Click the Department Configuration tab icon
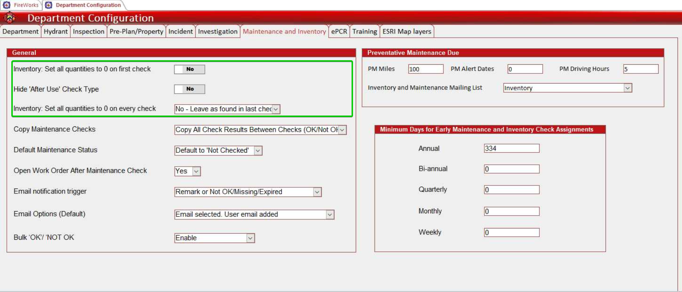 49,5
